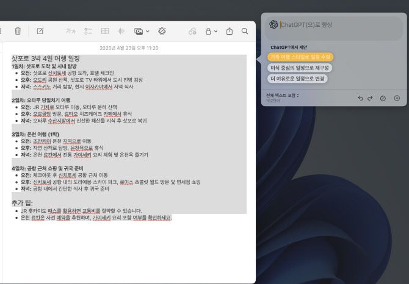Share the note with the share icon
The image size is (409, 284).
point(230,31)
